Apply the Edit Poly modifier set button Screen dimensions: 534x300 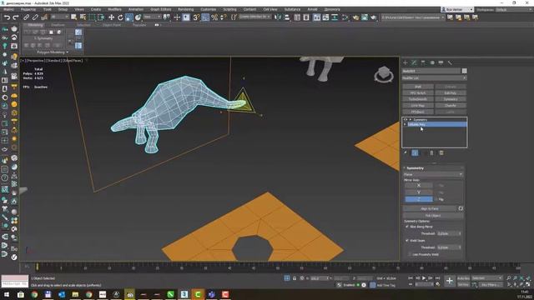pyautogui.click(x=451, y=92)
